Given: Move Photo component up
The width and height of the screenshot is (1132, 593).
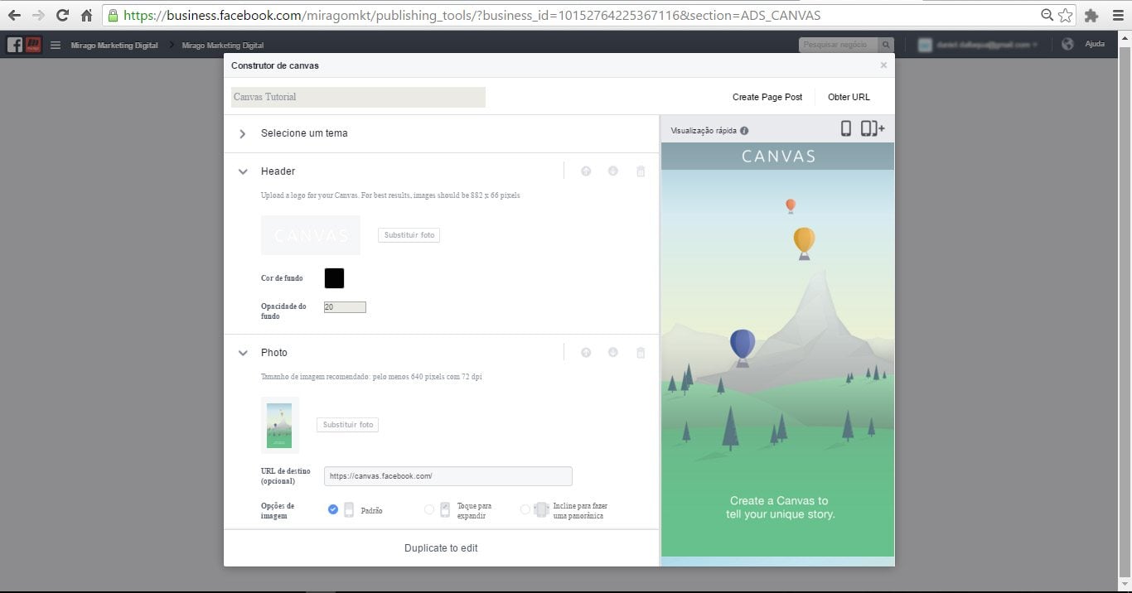Looking at the screenshot, I should (x=586, y=353).
